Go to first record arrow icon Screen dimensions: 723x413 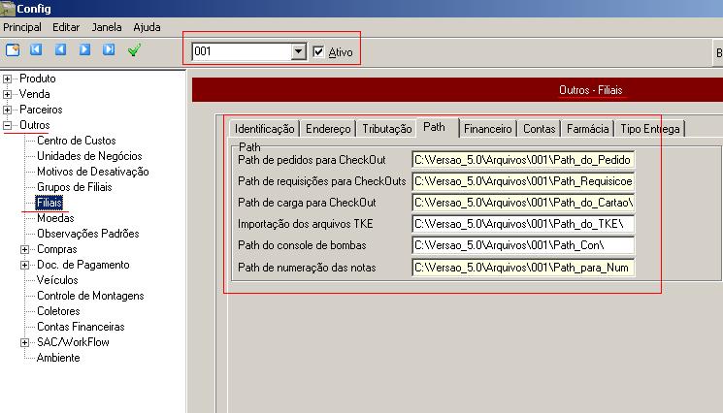pos(36,49)
